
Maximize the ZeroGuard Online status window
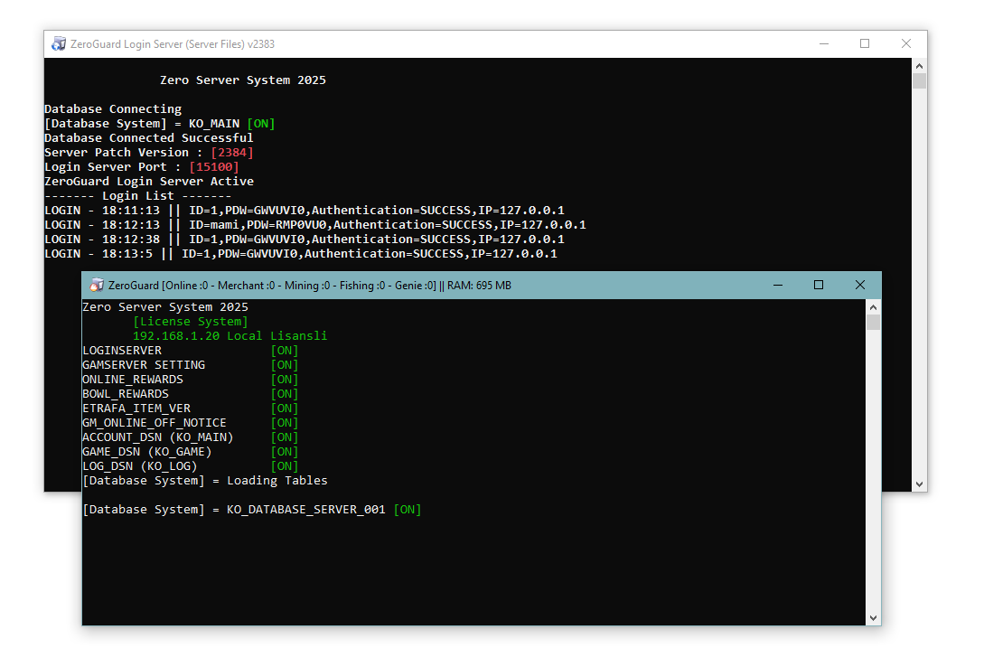point(819,285)
